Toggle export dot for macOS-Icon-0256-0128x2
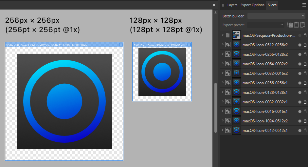 (300, 54)
